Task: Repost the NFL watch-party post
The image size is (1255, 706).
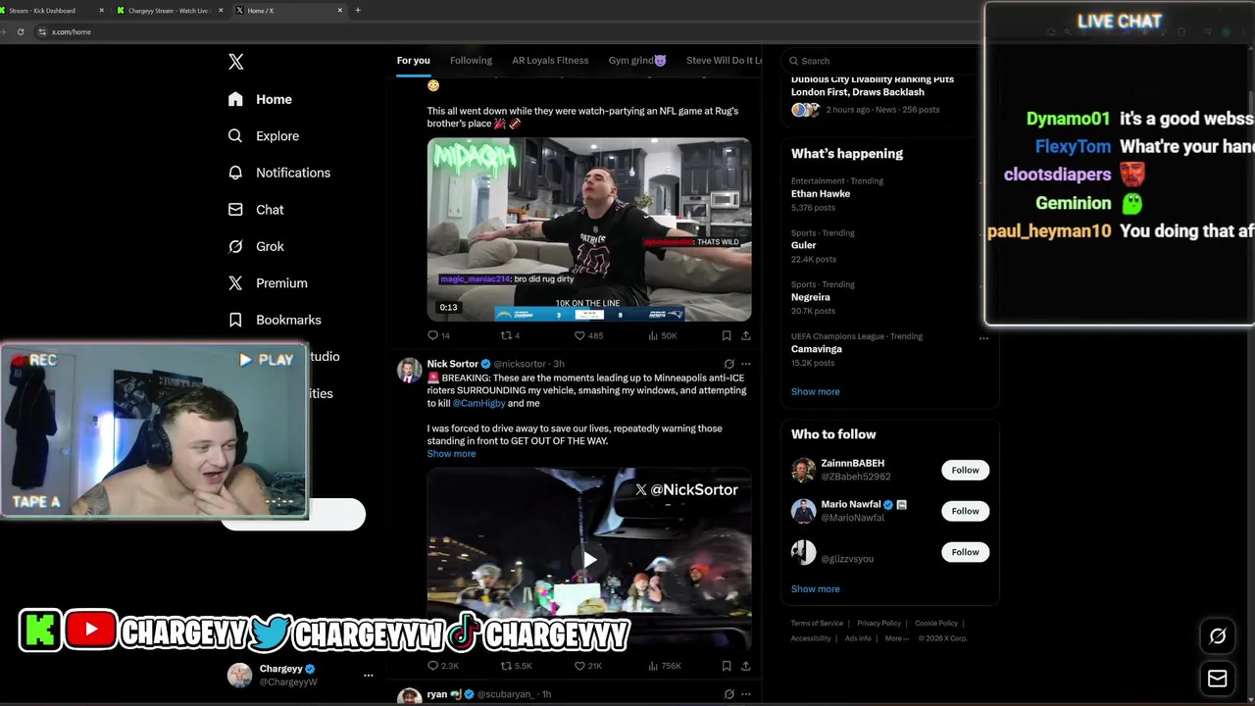Action: (x=510, y=335)
